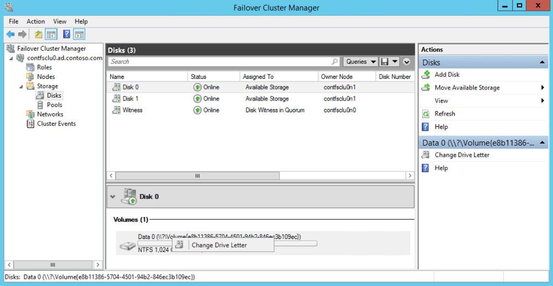The width and height of the screenshot is (553, 286).
Task: Click the Up one level folder icon
Action: (39, 35)
